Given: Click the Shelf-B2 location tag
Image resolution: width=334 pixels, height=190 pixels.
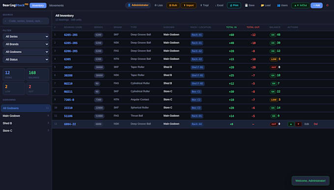Looking at the screenshot, I should pyautogui.click(x=197, y=83).
